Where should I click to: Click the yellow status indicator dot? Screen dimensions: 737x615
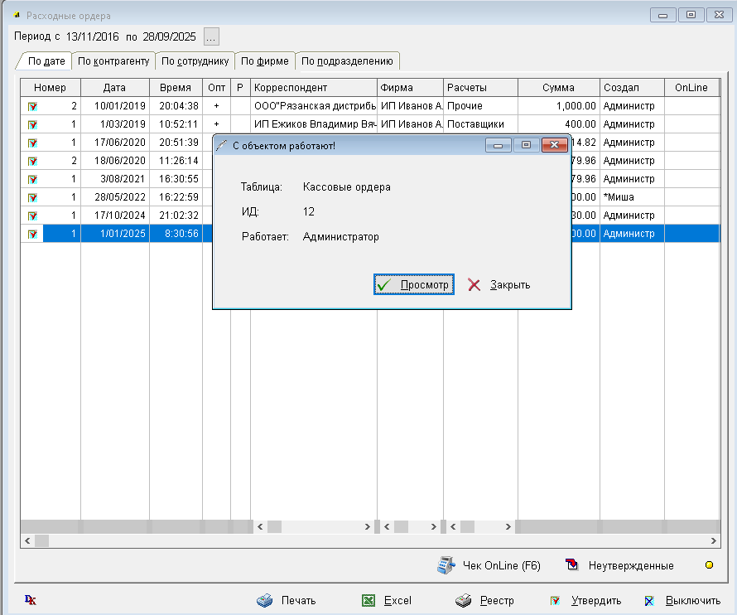point(708,566)
